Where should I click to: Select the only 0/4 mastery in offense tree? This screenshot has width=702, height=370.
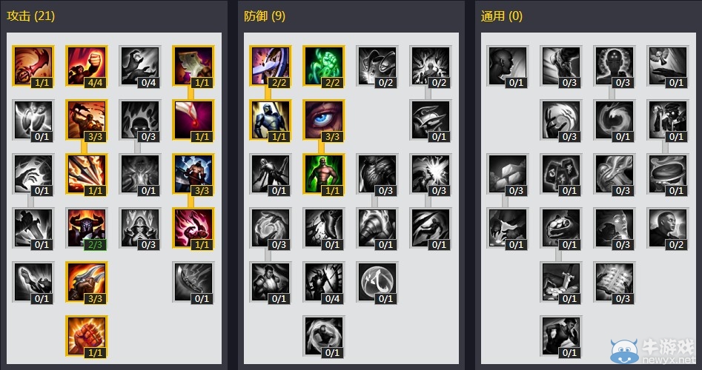tap(139, 66)
